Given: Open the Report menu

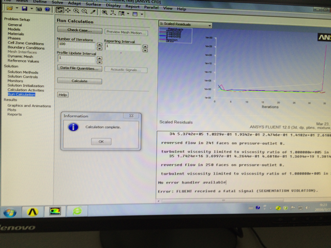Looking at the screenshot, I should point(132,6).
